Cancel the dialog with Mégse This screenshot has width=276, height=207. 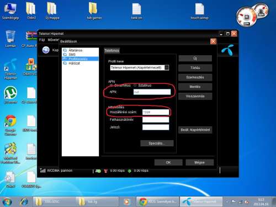(x=200, y=162)
